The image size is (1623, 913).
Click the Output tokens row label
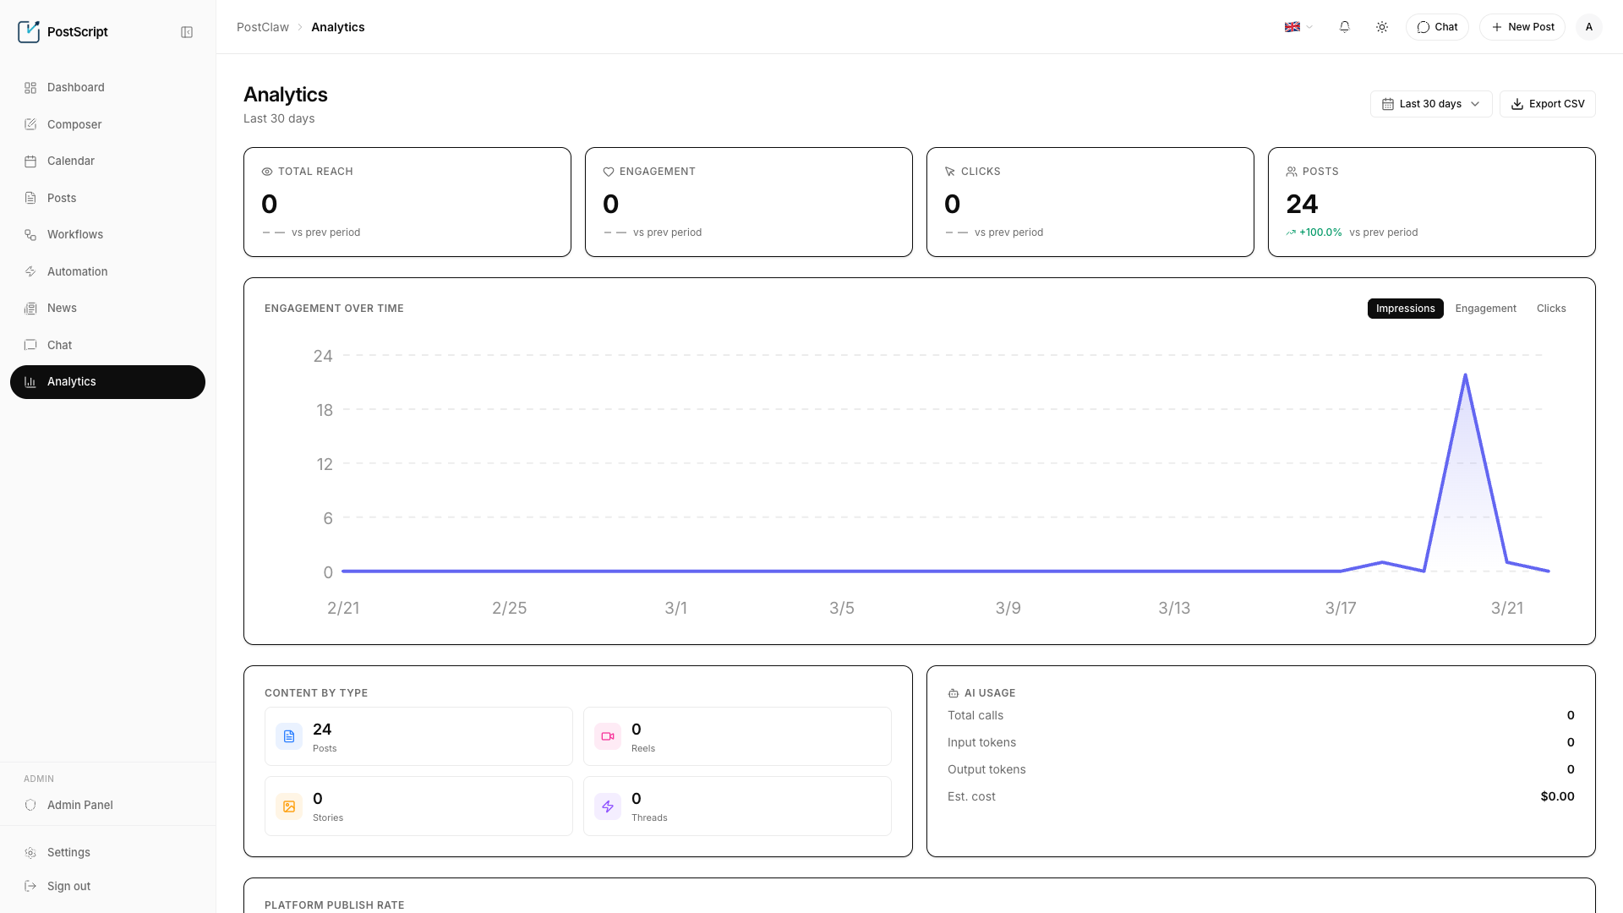[986, 769]
